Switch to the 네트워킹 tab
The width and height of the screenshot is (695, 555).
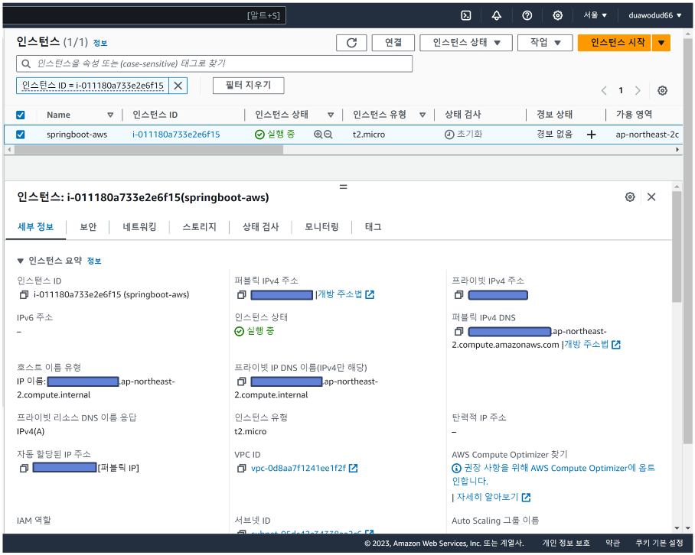(x=139, y=227)
